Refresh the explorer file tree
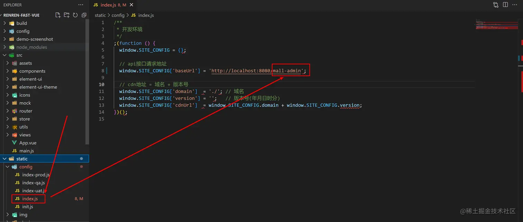Screen dimensions: 523x222 (75, 15)
